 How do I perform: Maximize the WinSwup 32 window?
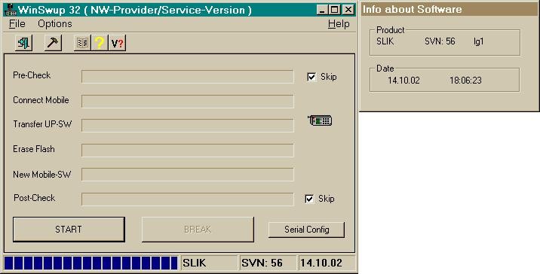click(334, 10)
